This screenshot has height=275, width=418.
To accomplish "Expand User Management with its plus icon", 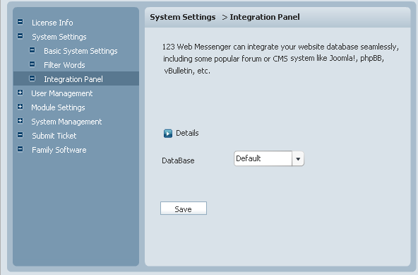I will pos(20,93).
